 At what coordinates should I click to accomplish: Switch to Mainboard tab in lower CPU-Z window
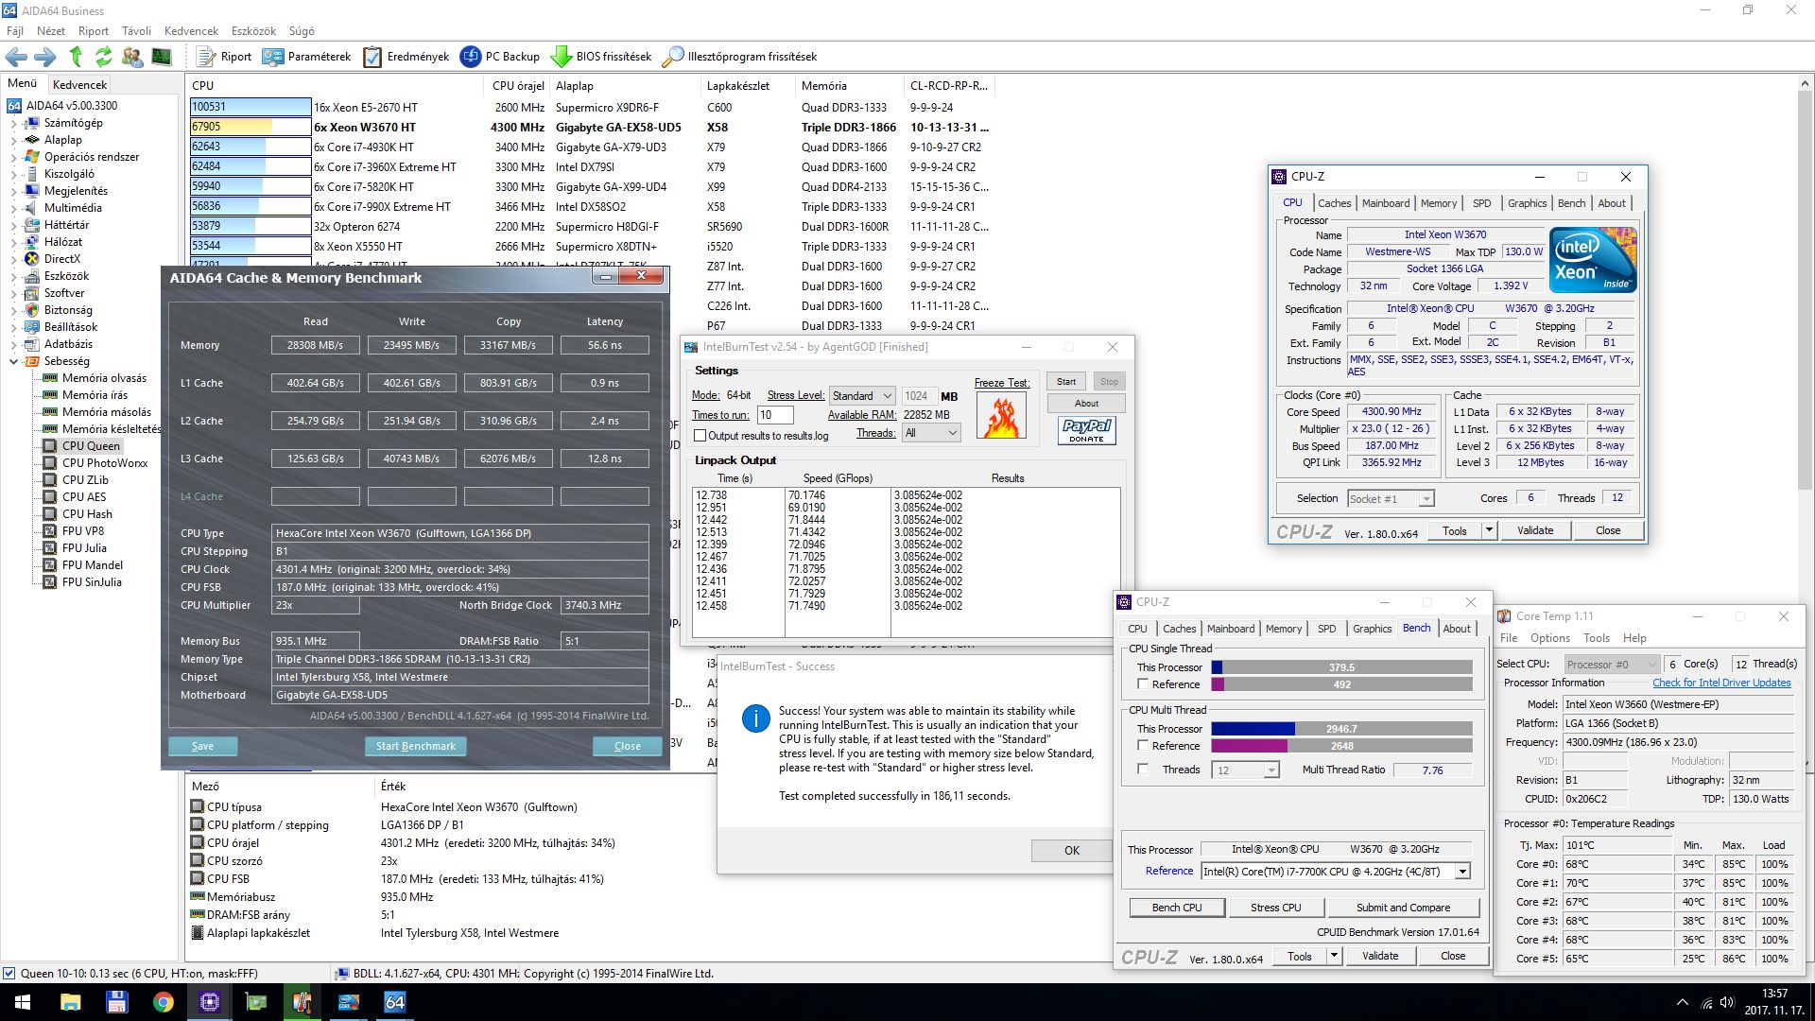(1231, 629)
